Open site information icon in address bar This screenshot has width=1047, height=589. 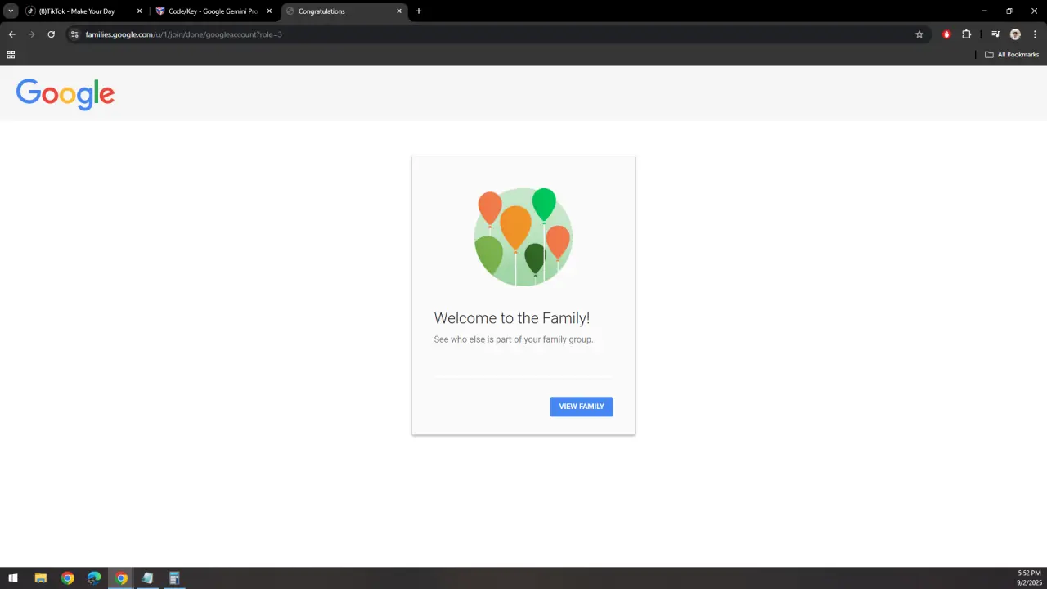point(74,34)
